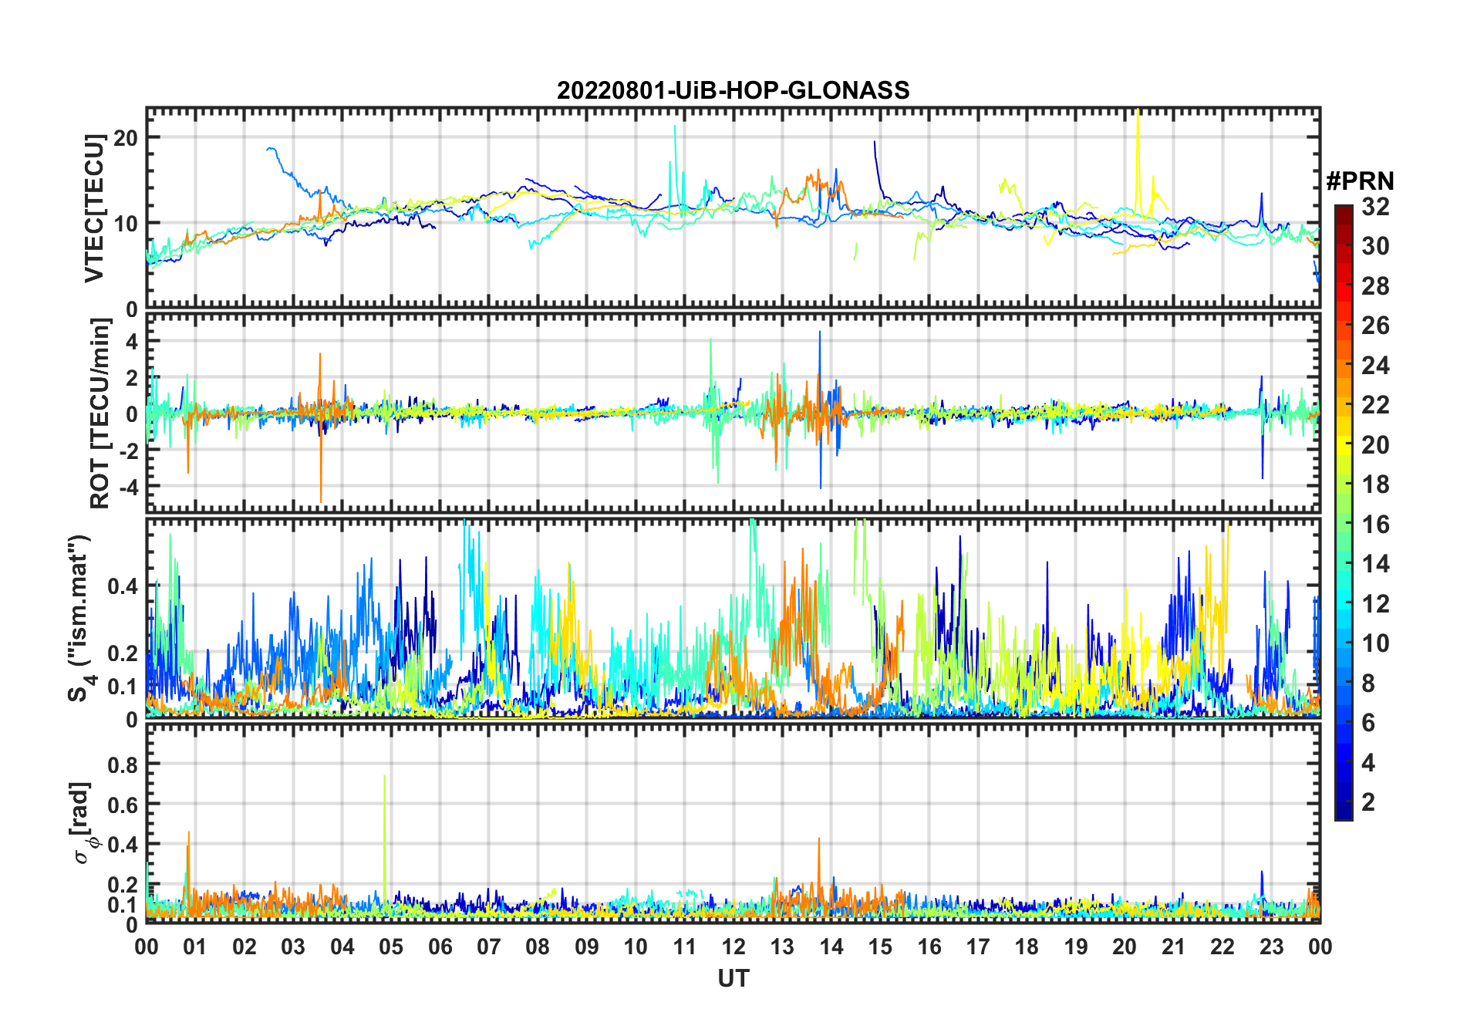Click the UT x-axis hour label 13
This screenshot has height=1026, width=1467.
[782, 947]
